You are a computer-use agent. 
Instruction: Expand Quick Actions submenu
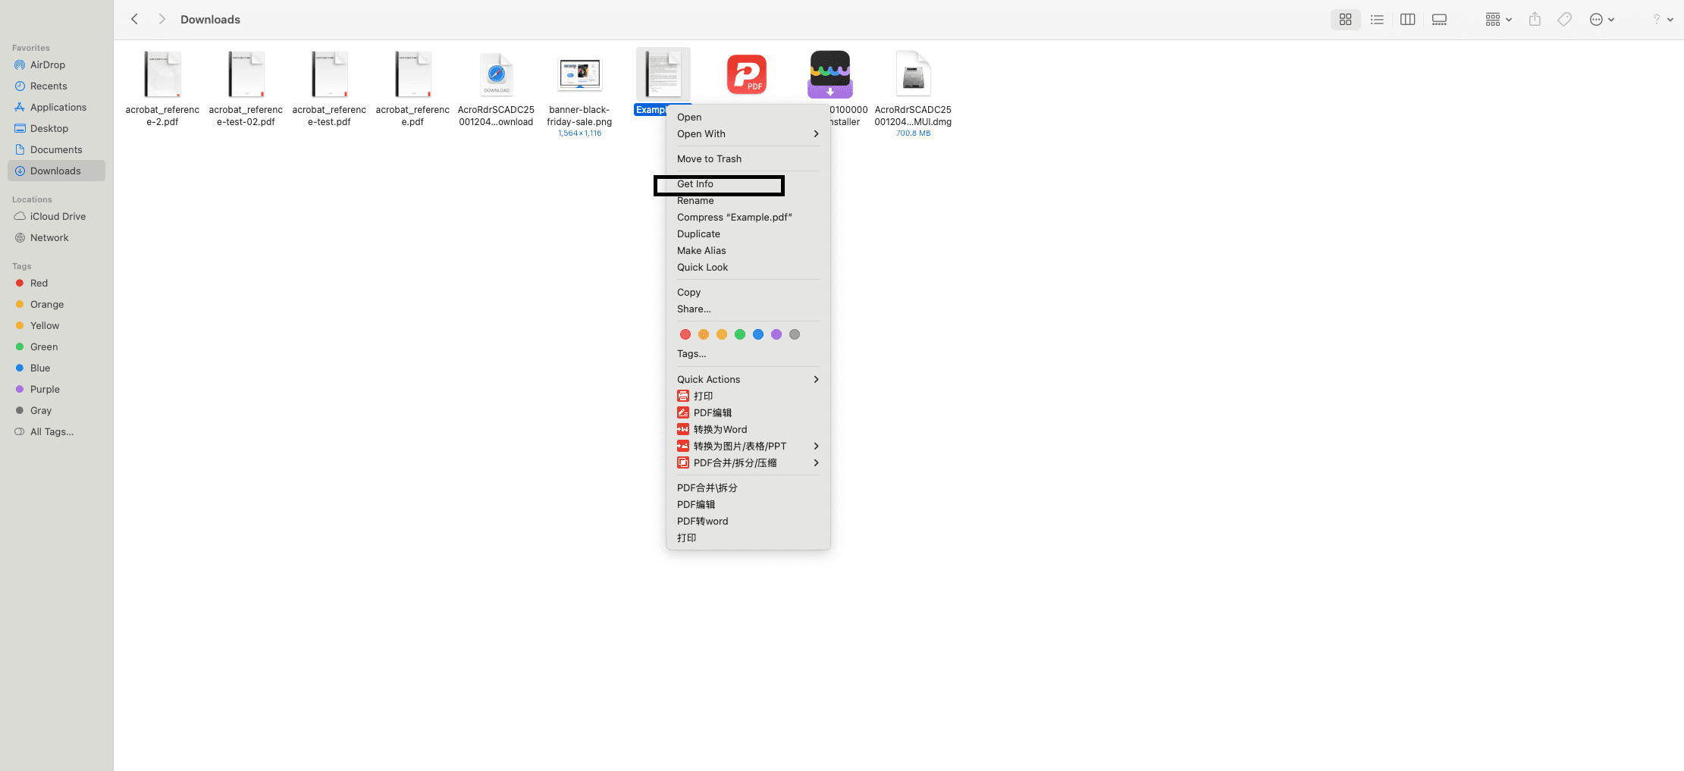point(748,379)
